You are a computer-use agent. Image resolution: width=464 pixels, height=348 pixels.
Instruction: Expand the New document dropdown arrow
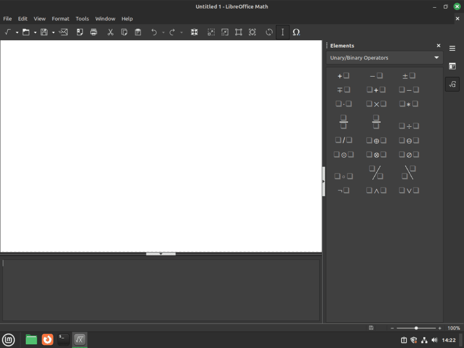[17, 32]
